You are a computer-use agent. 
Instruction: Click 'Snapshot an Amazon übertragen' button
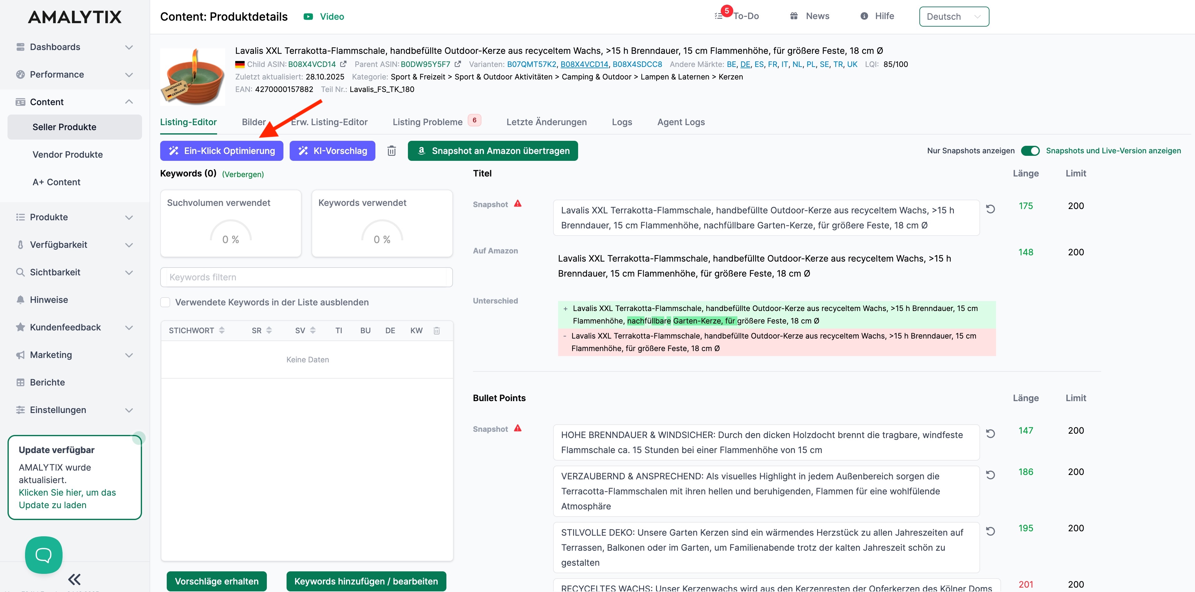pyautogui.click(x=493, y=151)
